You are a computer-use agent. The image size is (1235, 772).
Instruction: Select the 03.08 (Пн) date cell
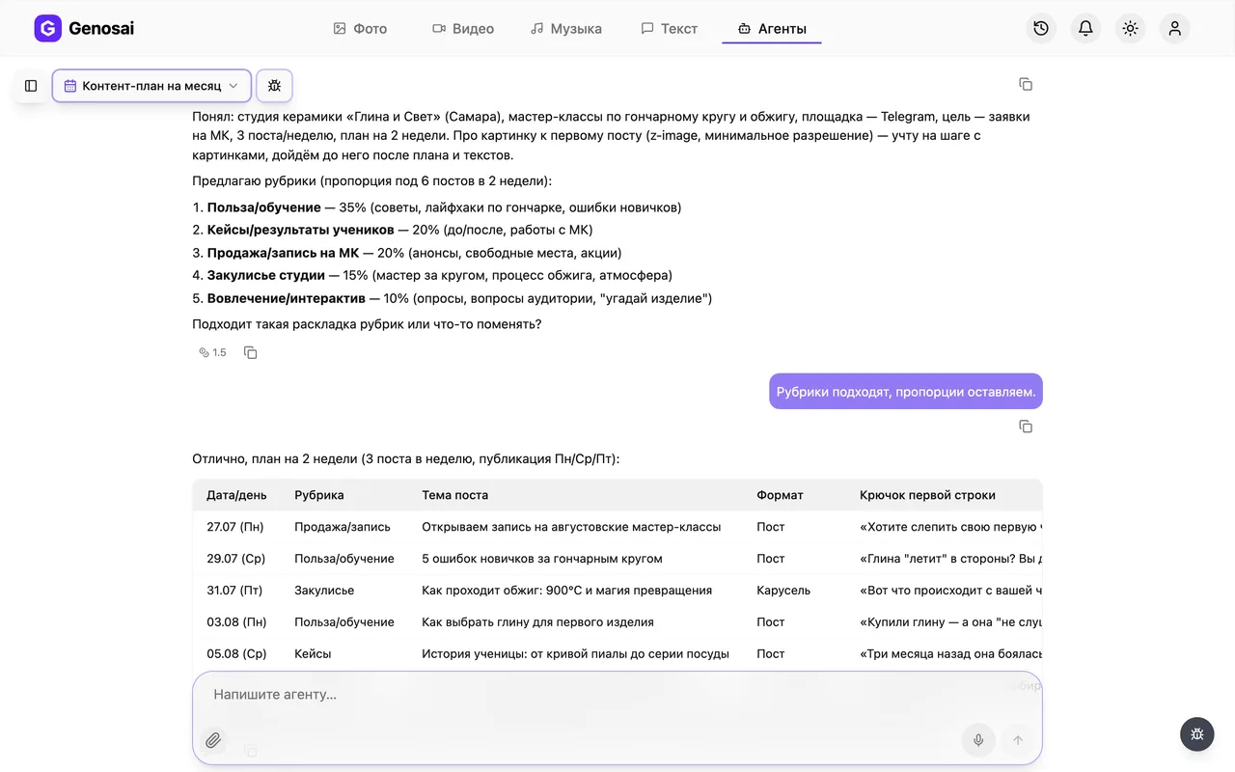pos(236,621)
